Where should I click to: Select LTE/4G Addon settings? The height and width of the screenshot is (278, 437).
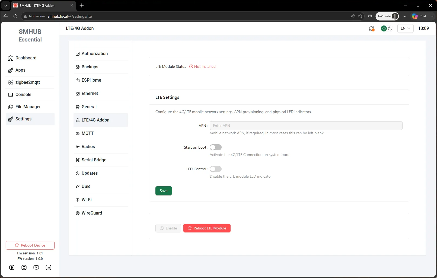pyautogui.click(x=101, y=120)
